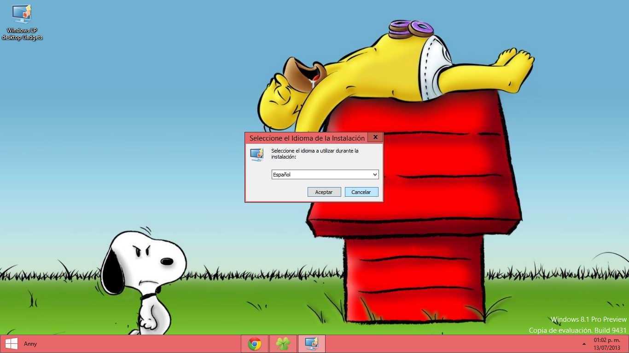Launch Google Chrome from the taskbar
629x353 pixels.
[255, 344]
